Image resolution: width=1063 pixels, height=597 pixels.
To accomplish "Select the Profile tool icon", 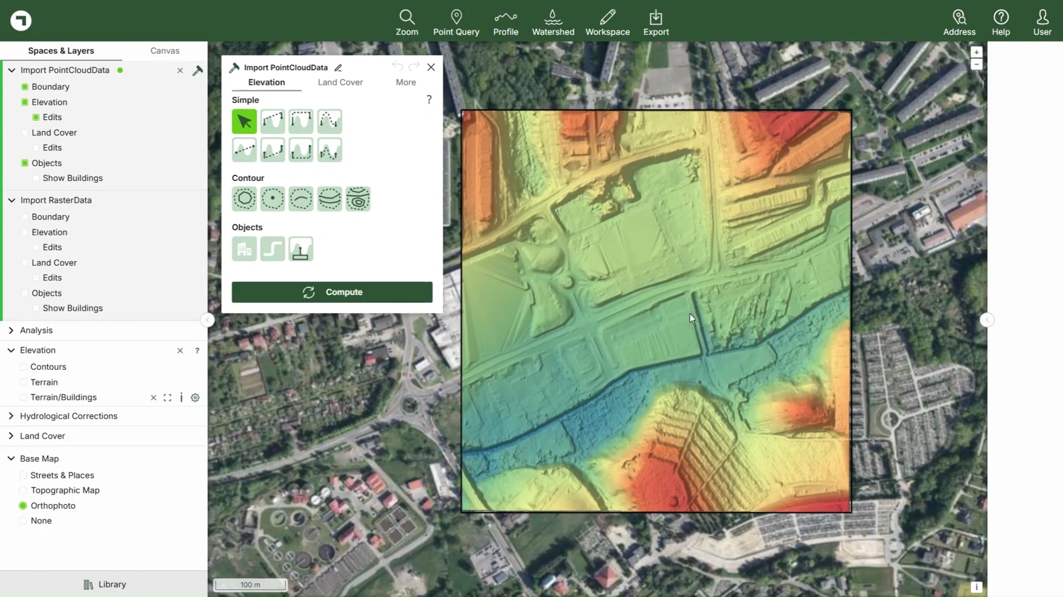I will click(505, 18).
